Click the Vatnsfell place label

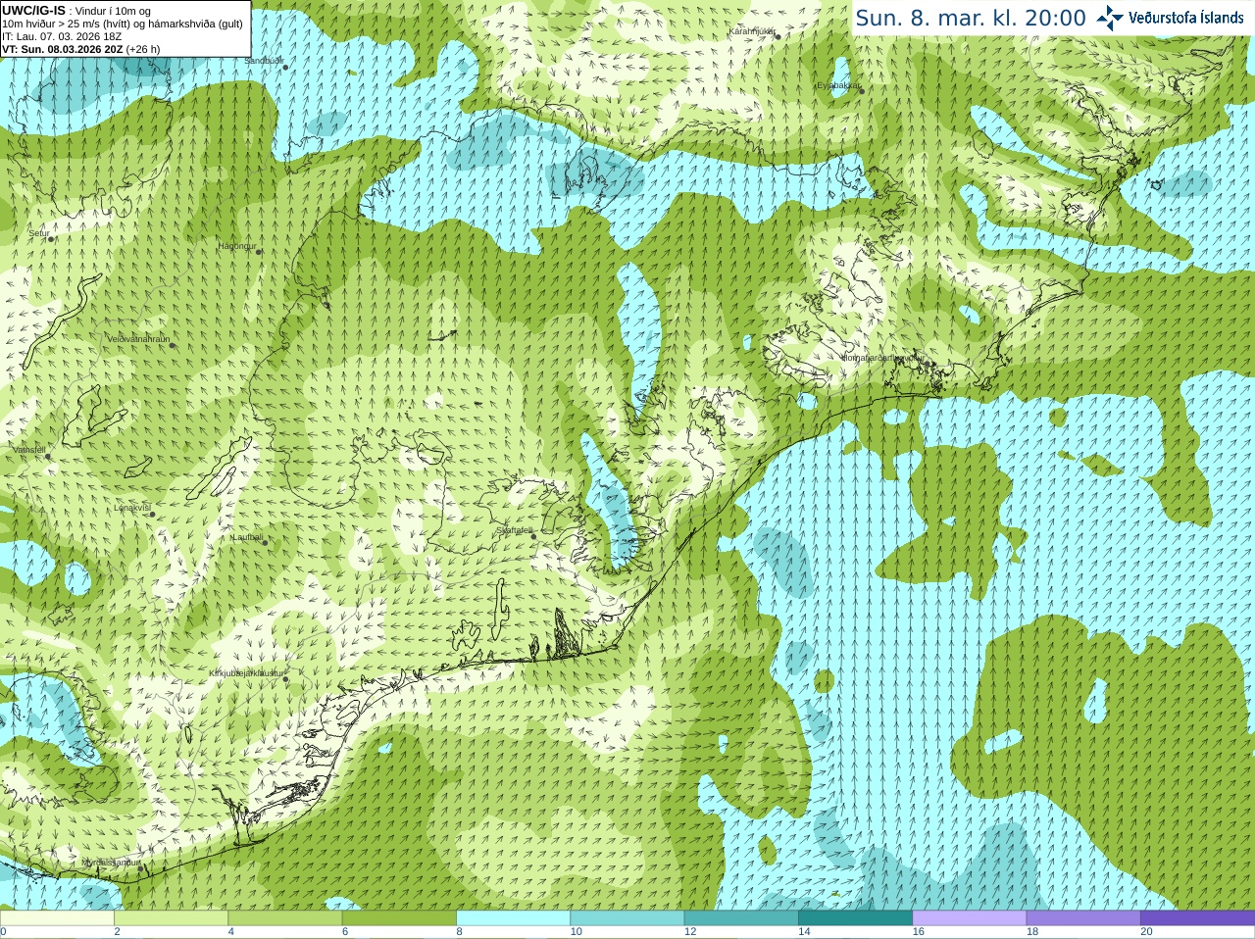[29, 450]
